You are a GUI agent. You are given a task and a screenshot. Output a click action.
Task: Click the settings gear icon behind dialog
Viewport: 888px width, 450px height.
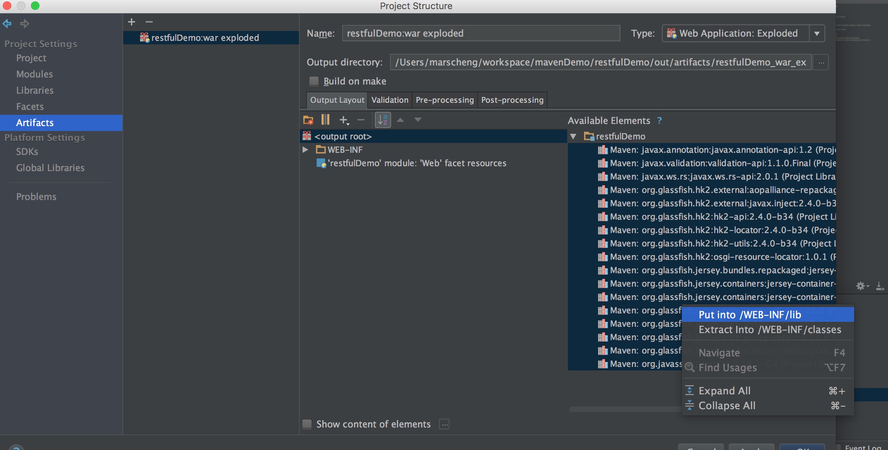click(x=862, y=286)
